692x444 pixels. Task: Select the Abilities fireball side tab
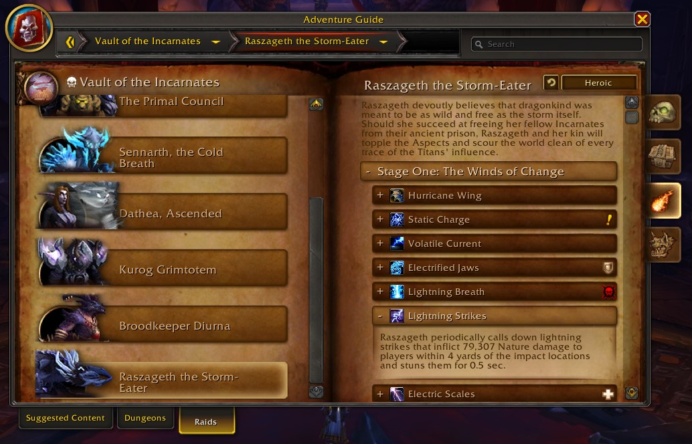[663, 201]
